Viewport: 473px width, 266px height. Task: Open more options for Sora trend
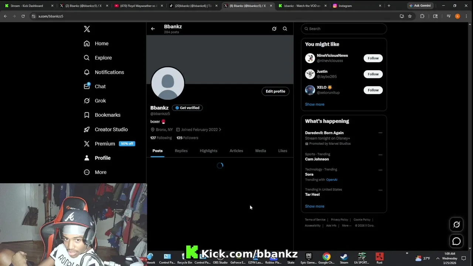380,170
